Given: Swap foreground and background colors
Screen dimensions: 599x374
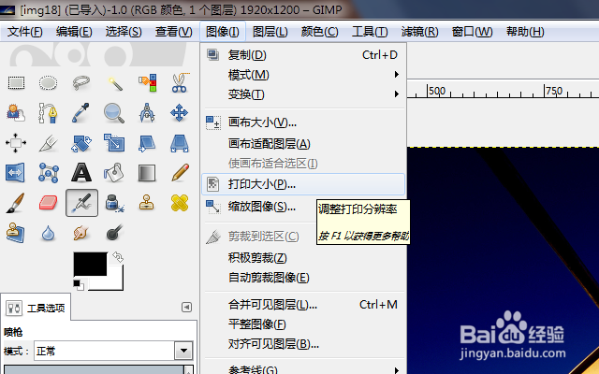Looking at the screenshot, I should coord(118,258).
